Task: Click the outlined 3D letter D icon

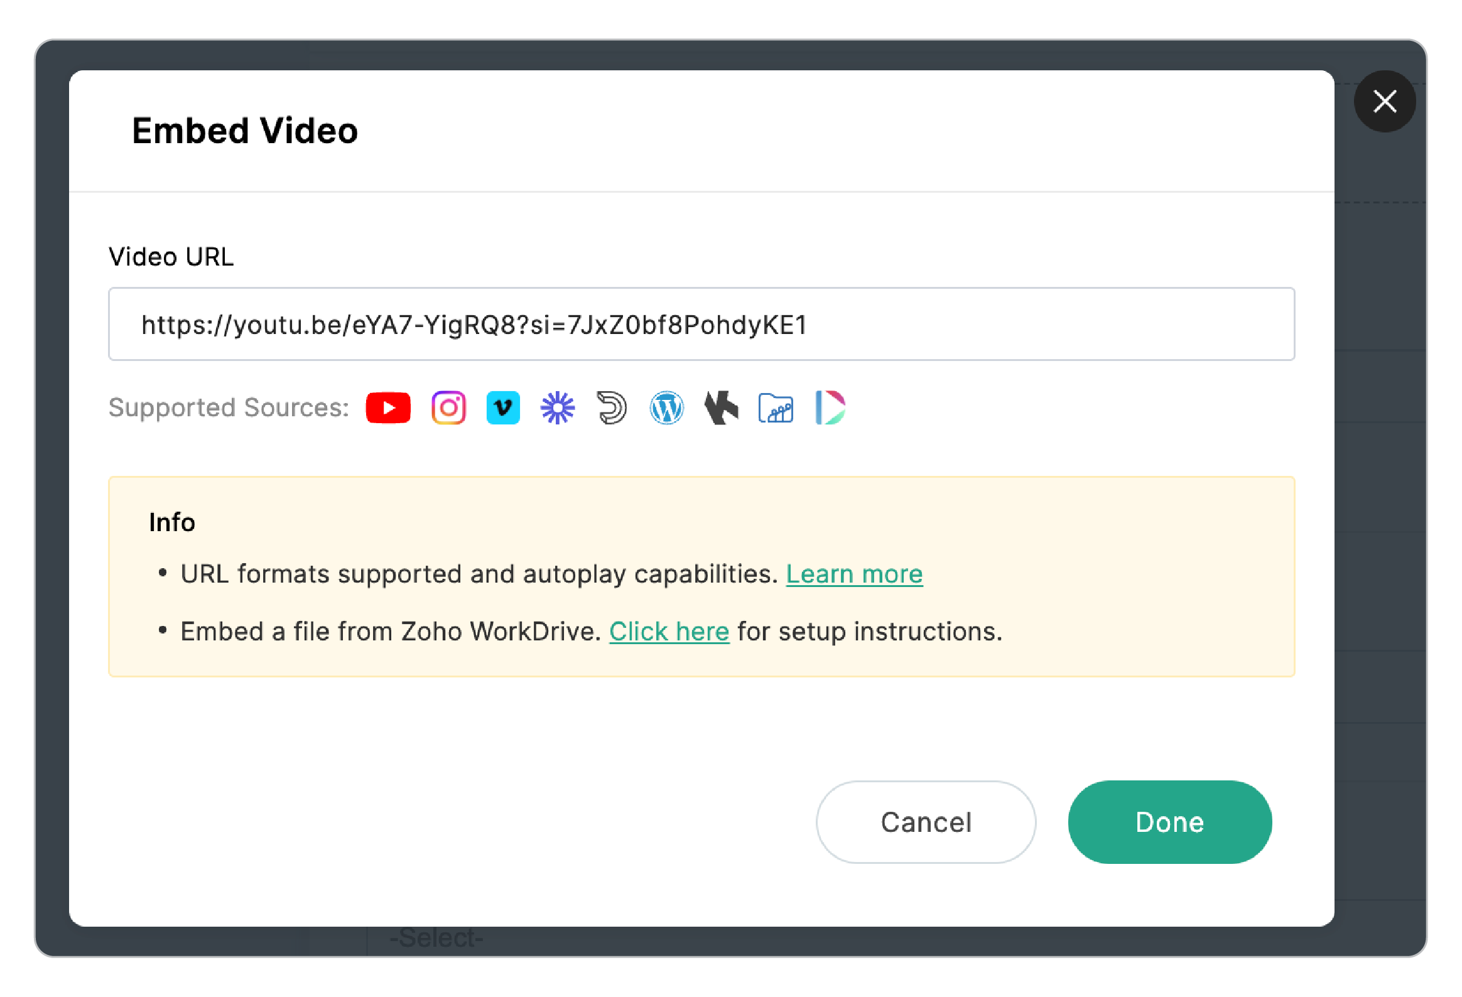Action: pos(612,408)
